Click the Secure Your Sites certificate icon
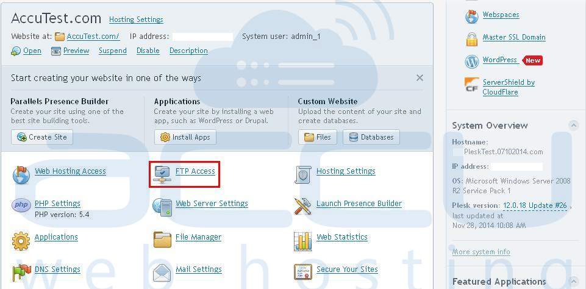586x289 pixels. pos(303,272)
